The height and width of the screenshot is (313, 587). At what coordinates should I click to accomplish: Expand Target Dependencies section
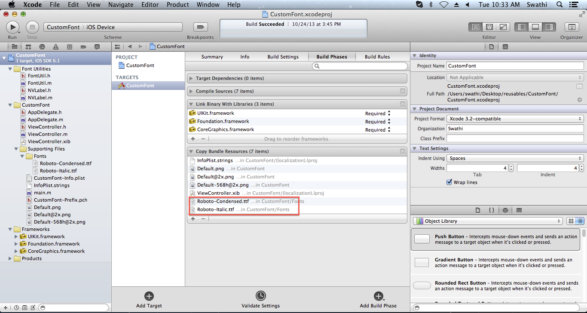[x=191, y=79]
